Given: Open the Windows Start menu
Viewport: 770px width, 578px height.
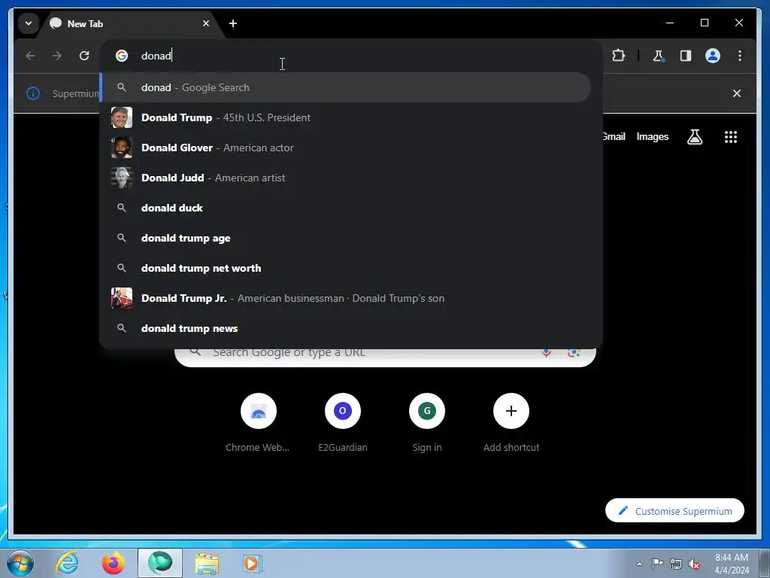Looking at the screenshot, I should click(x=20, y=563).
